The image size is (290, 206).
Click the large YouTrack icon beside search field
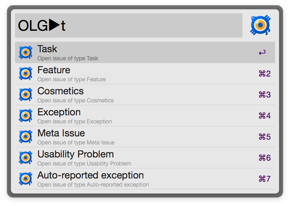260,25
